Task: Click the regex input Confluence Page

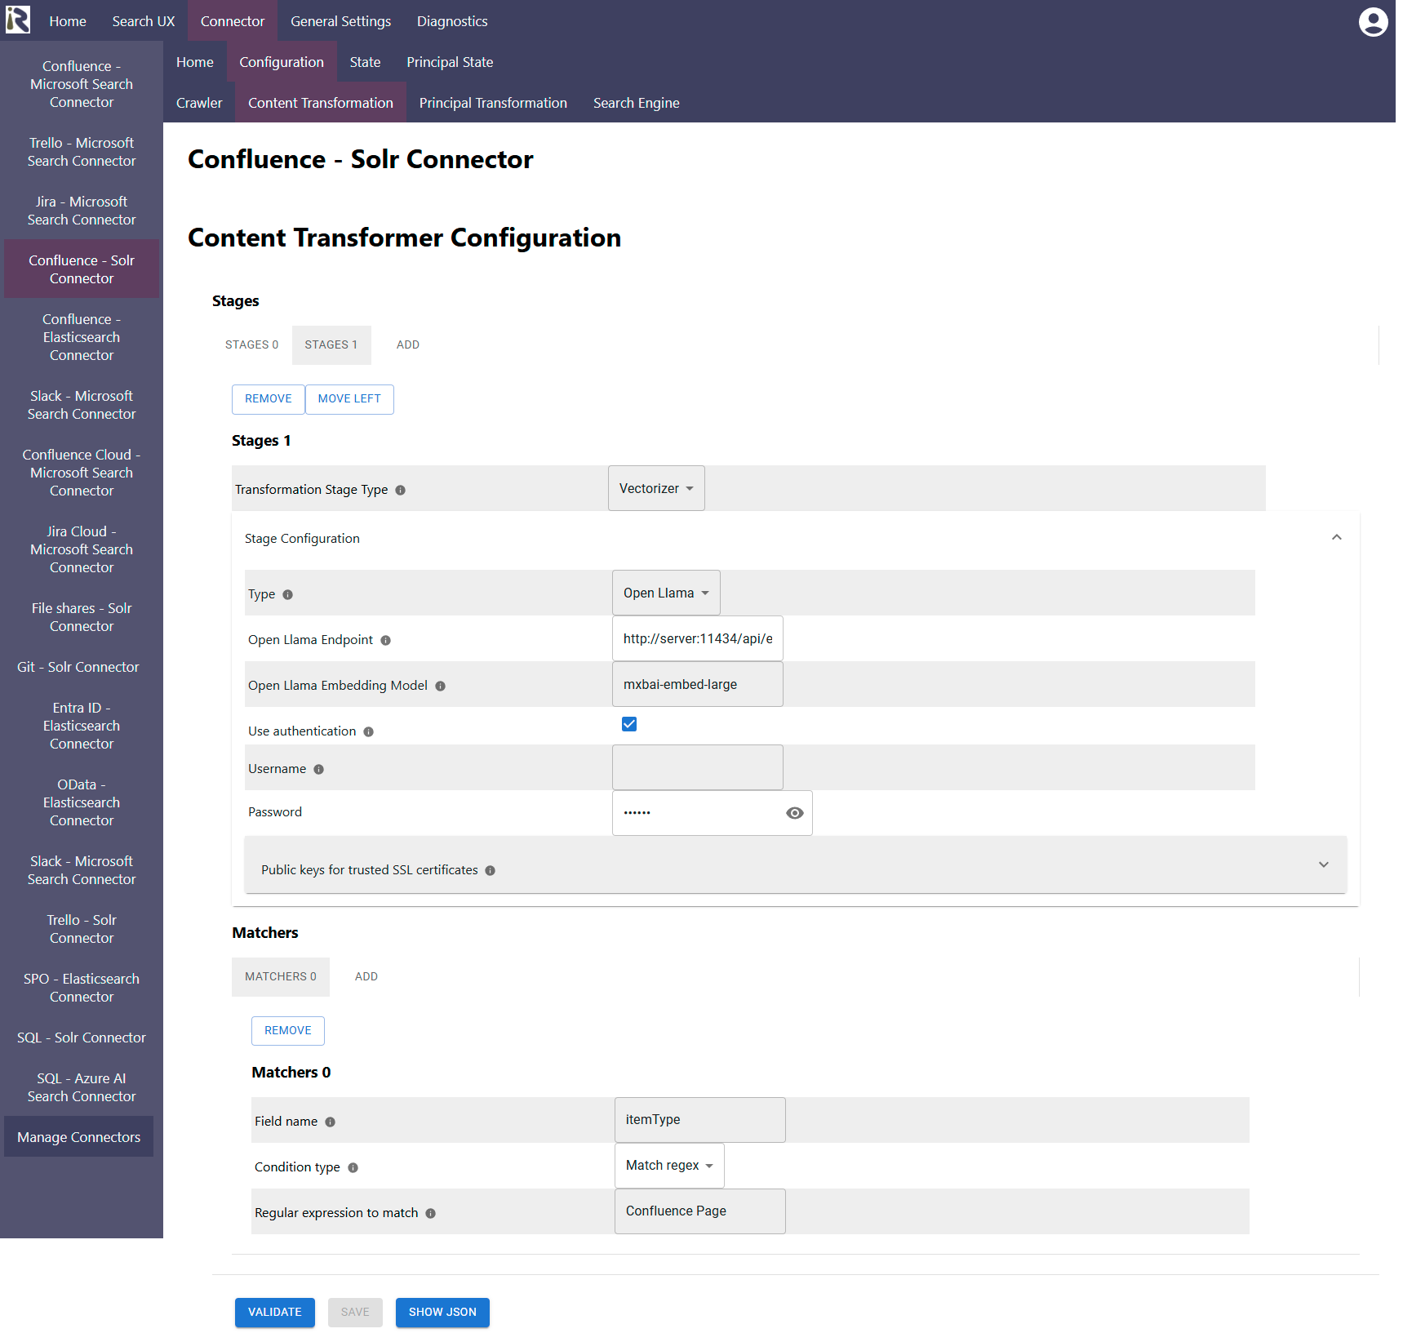Action: click(x=700, y=1211)
